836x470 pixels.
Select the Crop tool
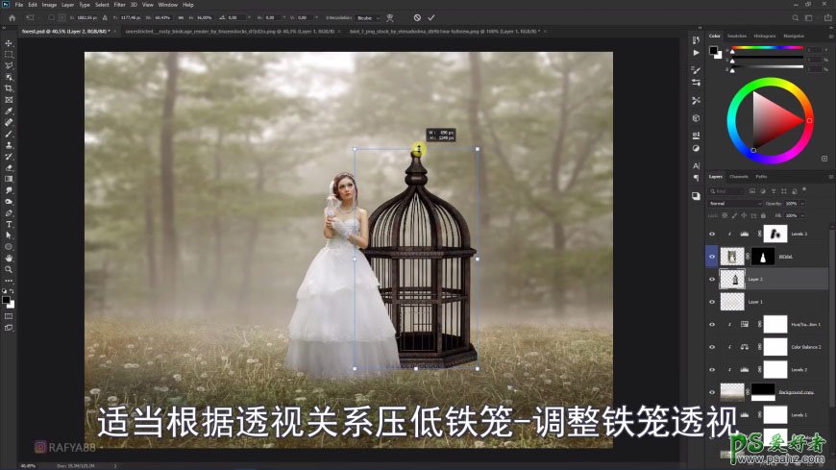(9, 88)
